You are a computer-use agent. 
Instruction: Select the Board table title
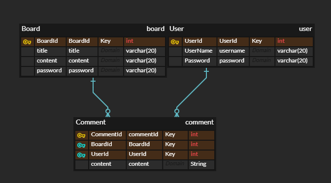point(31,29)
